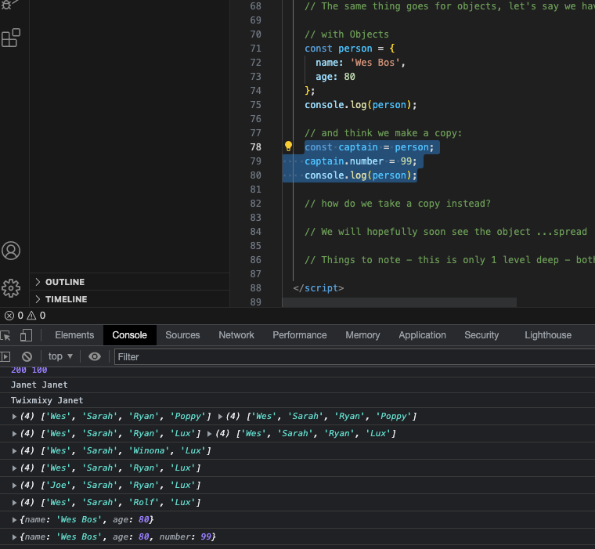Switch to the Network tab
This screenshot has height=549, width=595.
click(x=236, y=335)
